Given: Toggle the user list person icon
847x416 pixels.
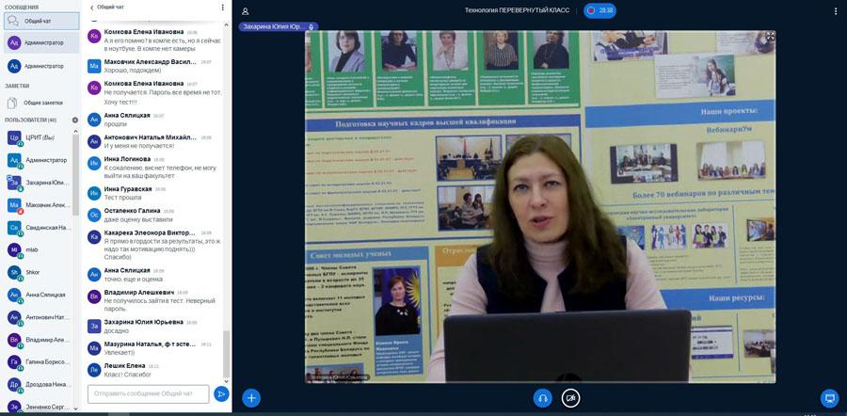Looking at the screenshot, I should (246, 10).
